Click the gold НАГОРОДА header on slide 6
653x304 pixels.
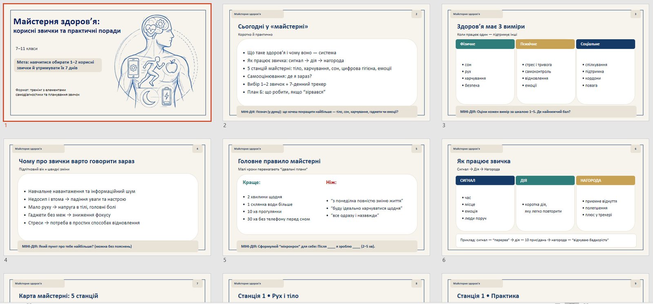coord(605,180)
